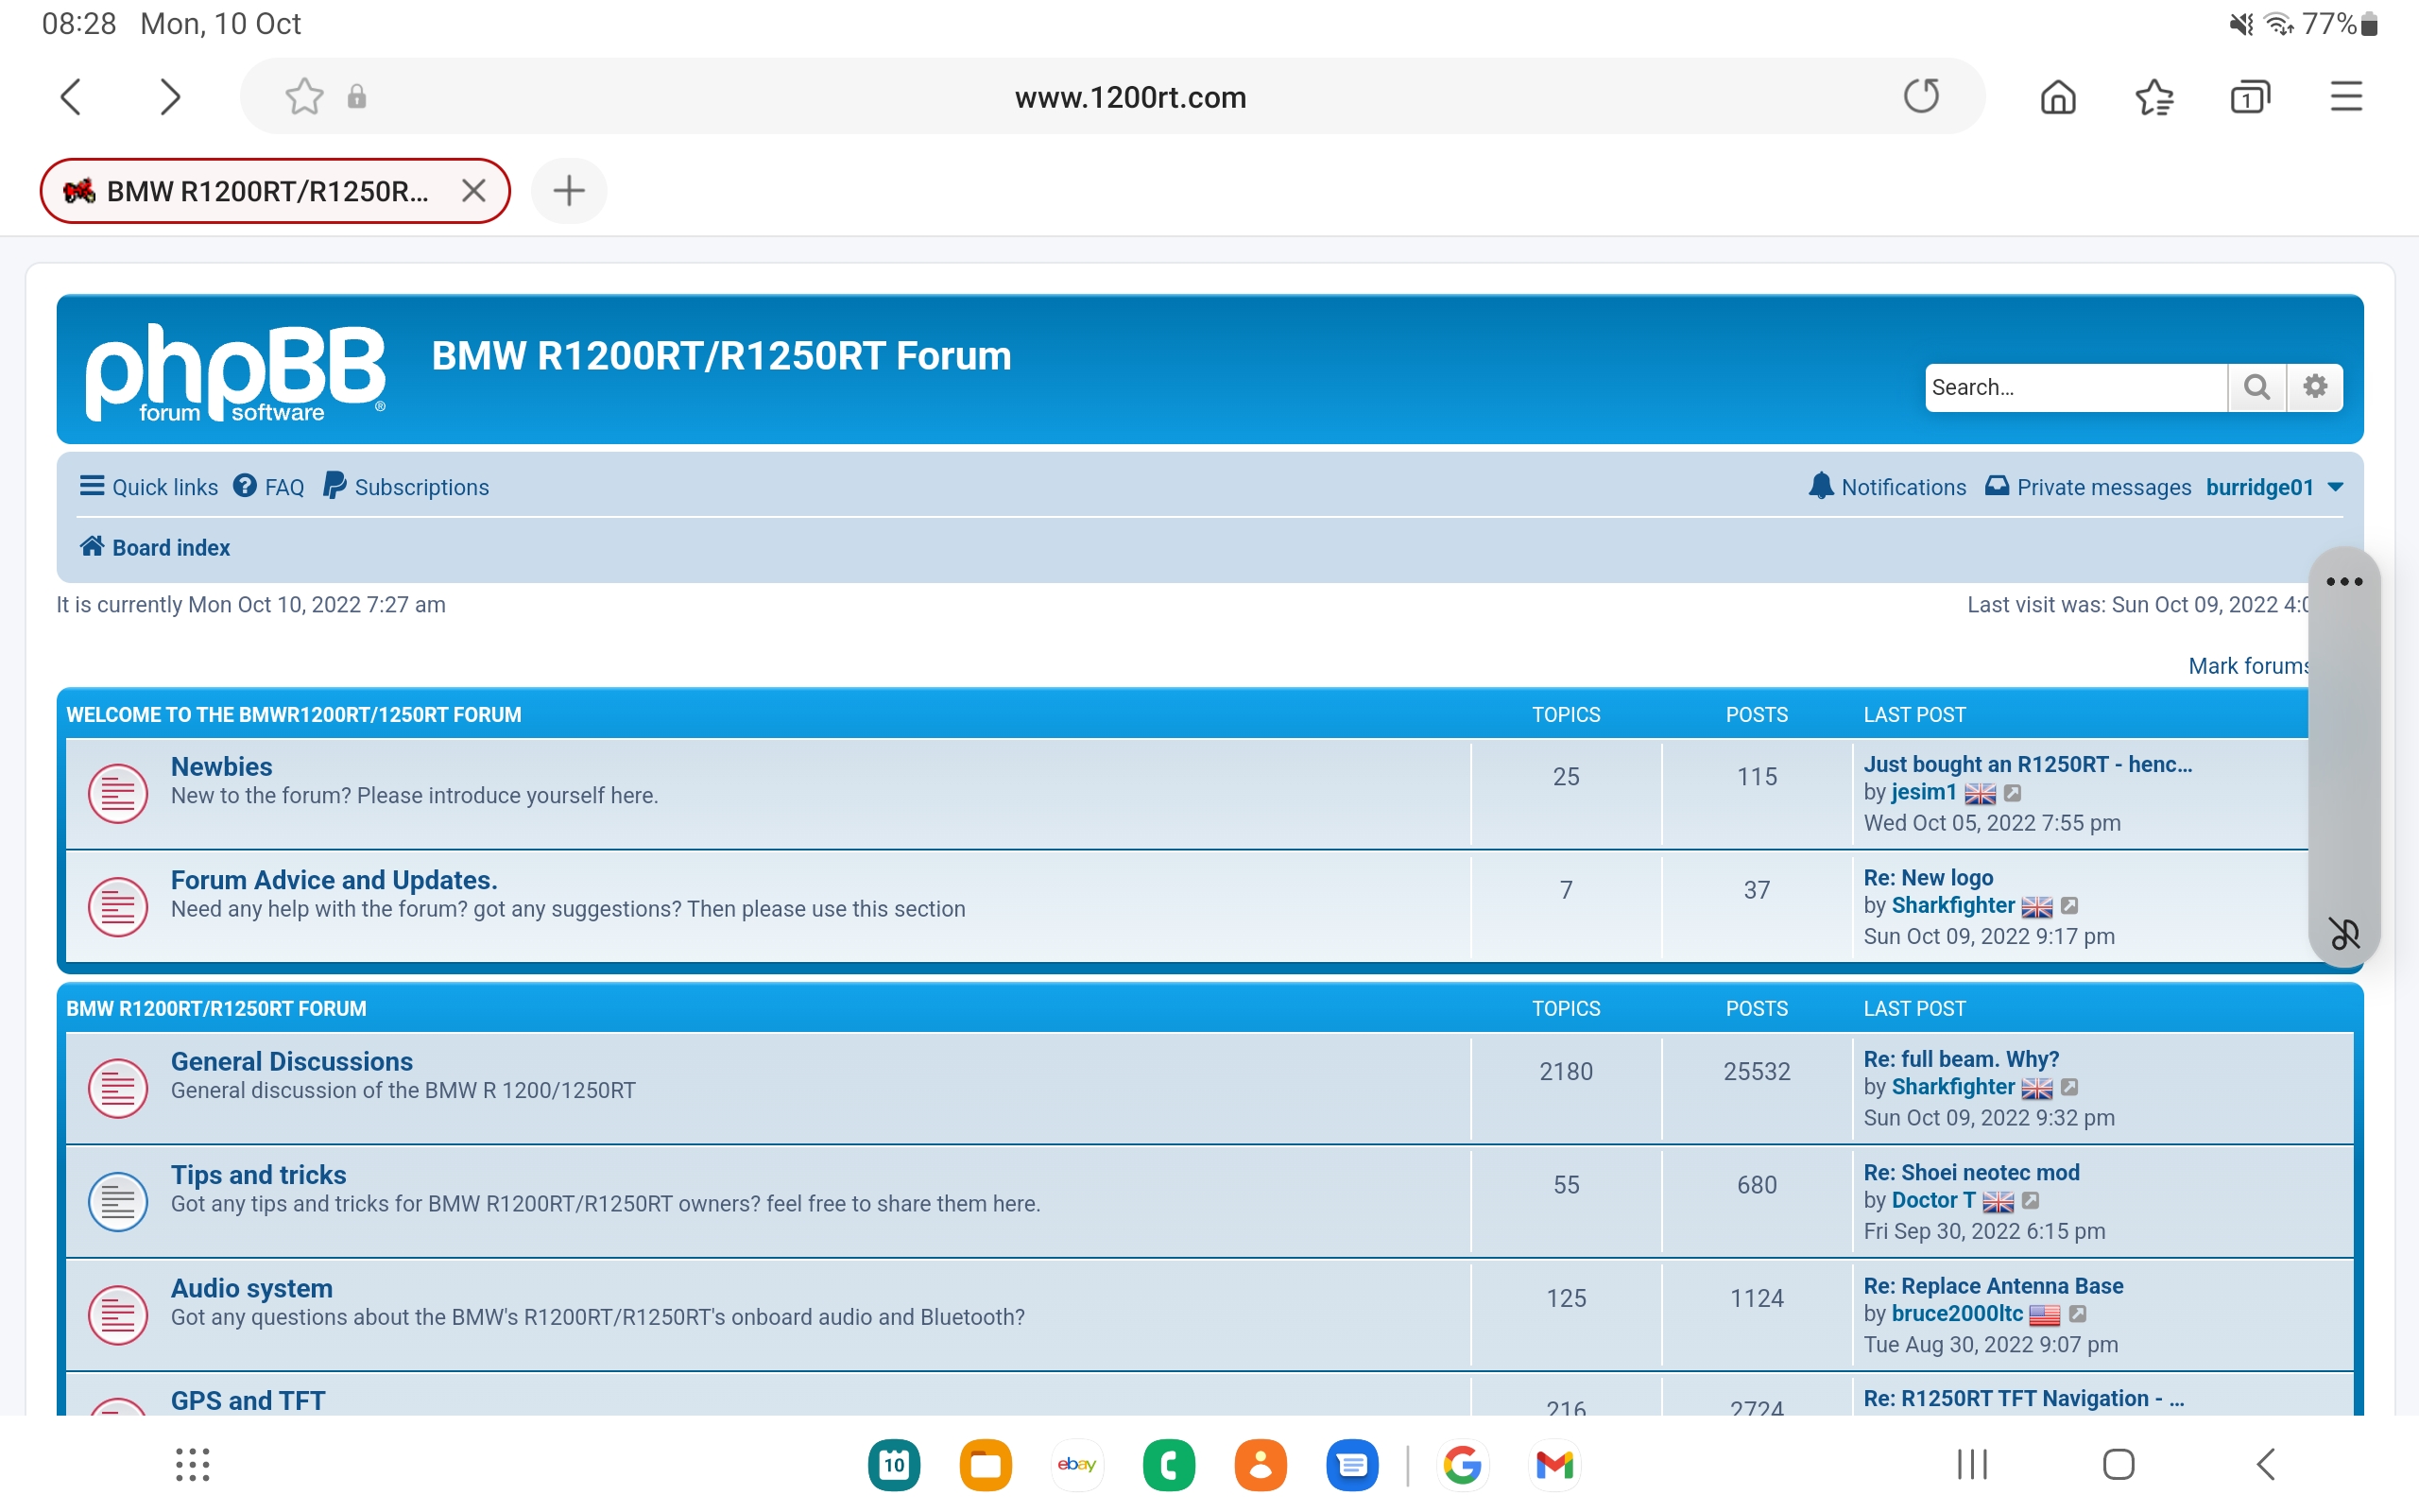Click General Discussions unread forum icon
The width and height of the screenshot is (2419, 1512).
pyautogui.click(x=118, y=1088)
